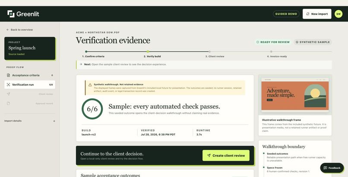Click the warning triangle icon in synthetic notice

point(90,85)
